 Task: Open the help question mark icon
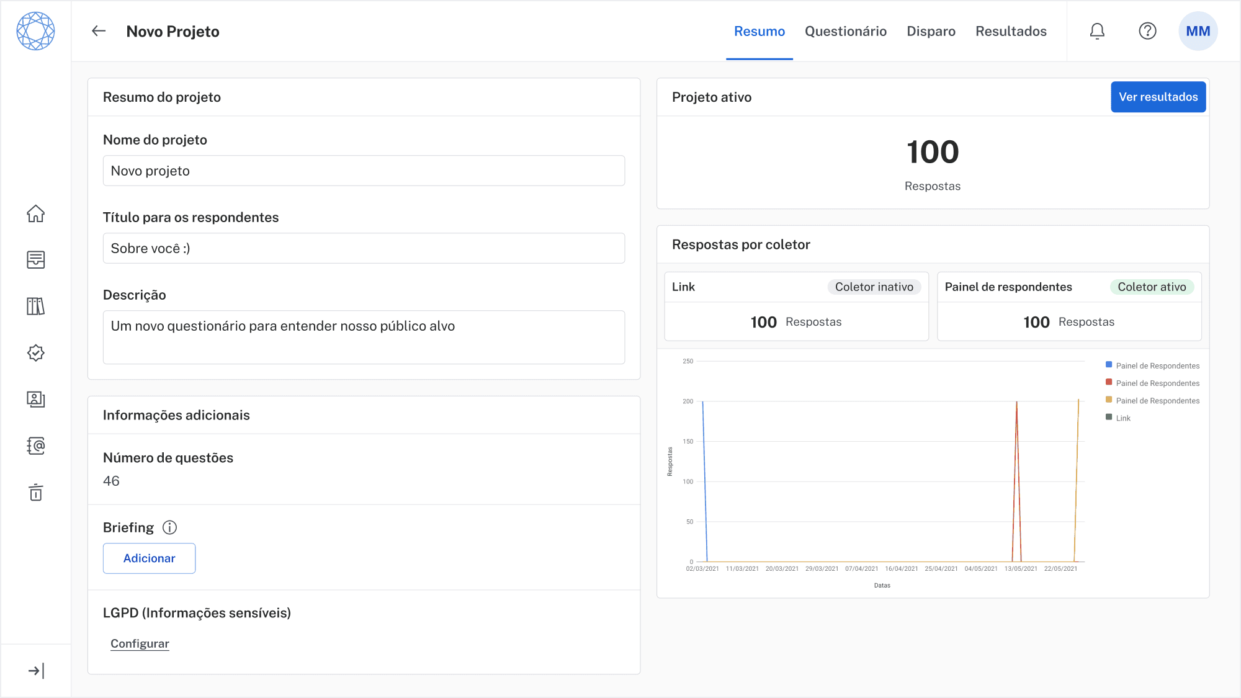[x=1147, y=30]
